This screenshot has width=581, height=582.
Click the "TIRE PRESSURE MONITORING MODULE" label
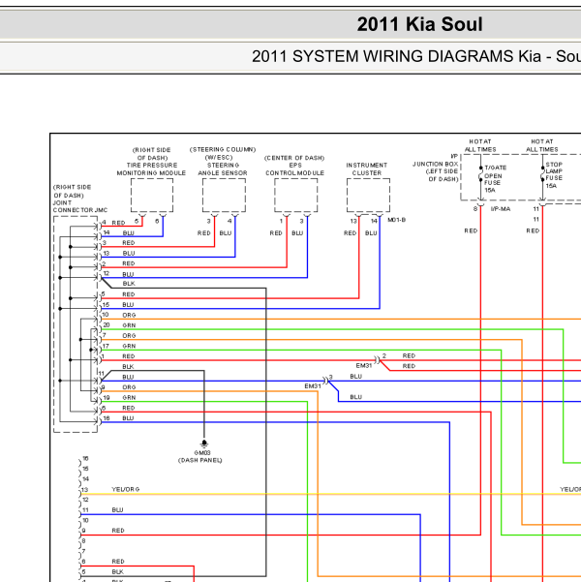tap(151, 169)
